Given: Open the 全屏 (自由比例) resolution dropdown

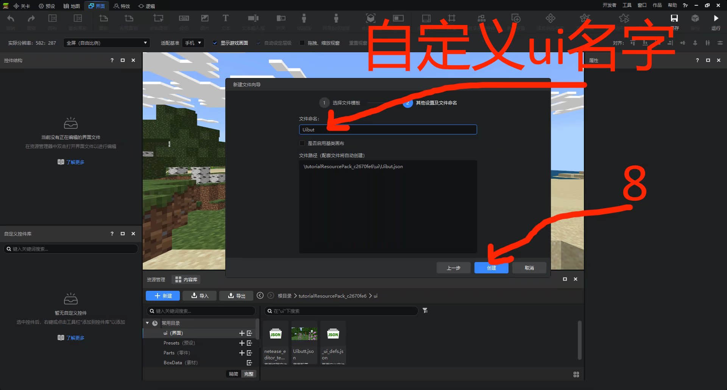Looking at the screenshot, I should [106, 43].
